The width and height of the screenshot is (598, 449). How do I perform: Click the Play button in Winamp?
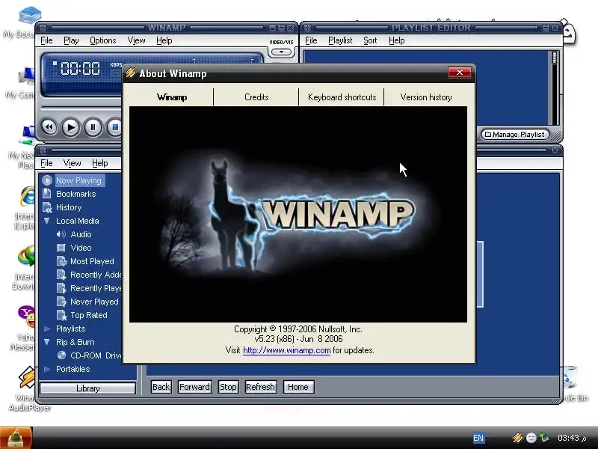(70, 127)
